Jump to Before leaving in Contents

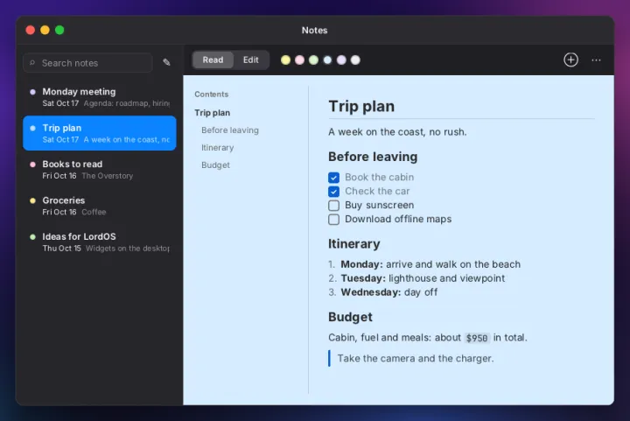click(230, 130)
